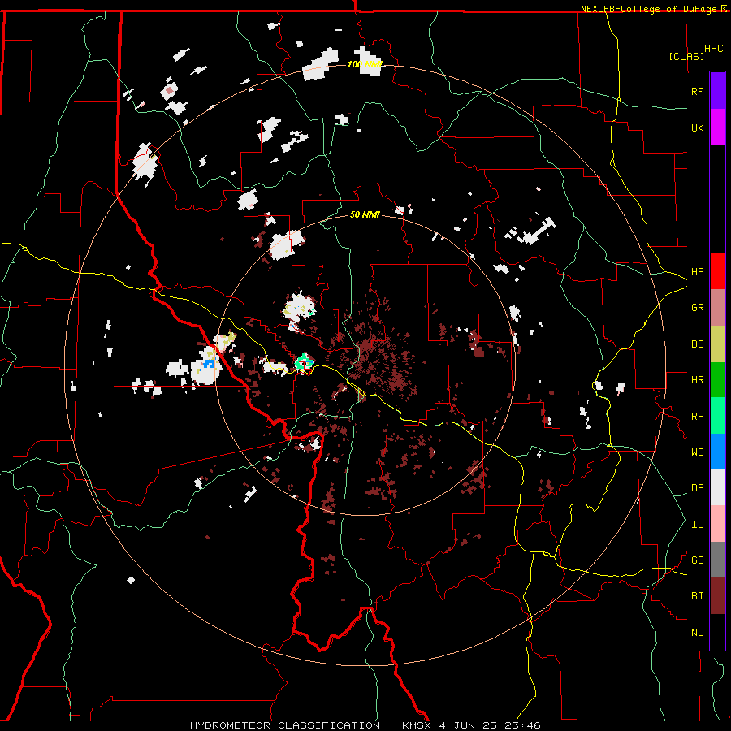Click the DS legend label
Screen dimensions: 731x731
tap(697, 488)
